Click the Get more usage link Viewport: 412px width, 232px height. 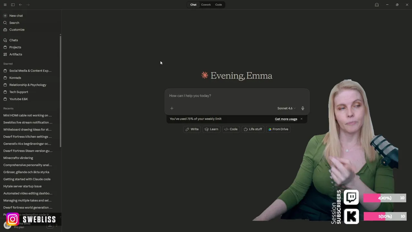point(286,119)
